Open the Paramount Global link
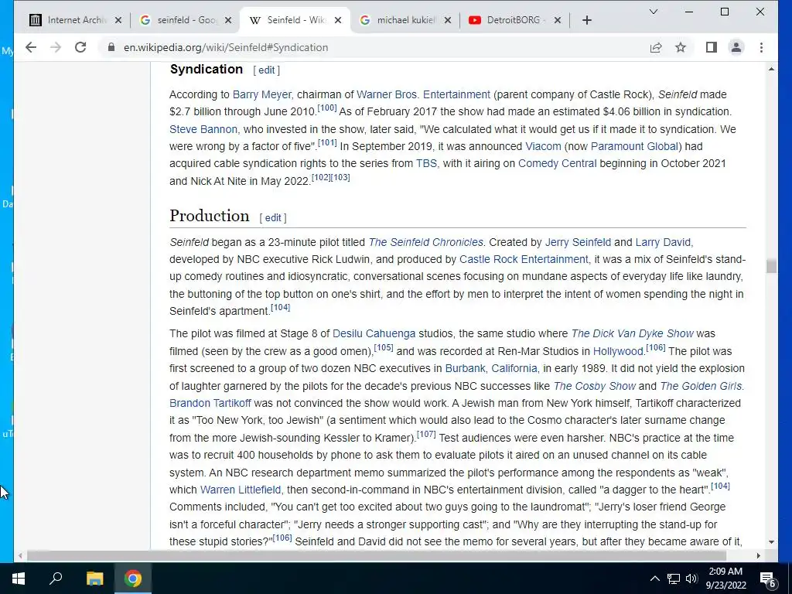This screenshot has width=792, height=594. coord(634,146)
